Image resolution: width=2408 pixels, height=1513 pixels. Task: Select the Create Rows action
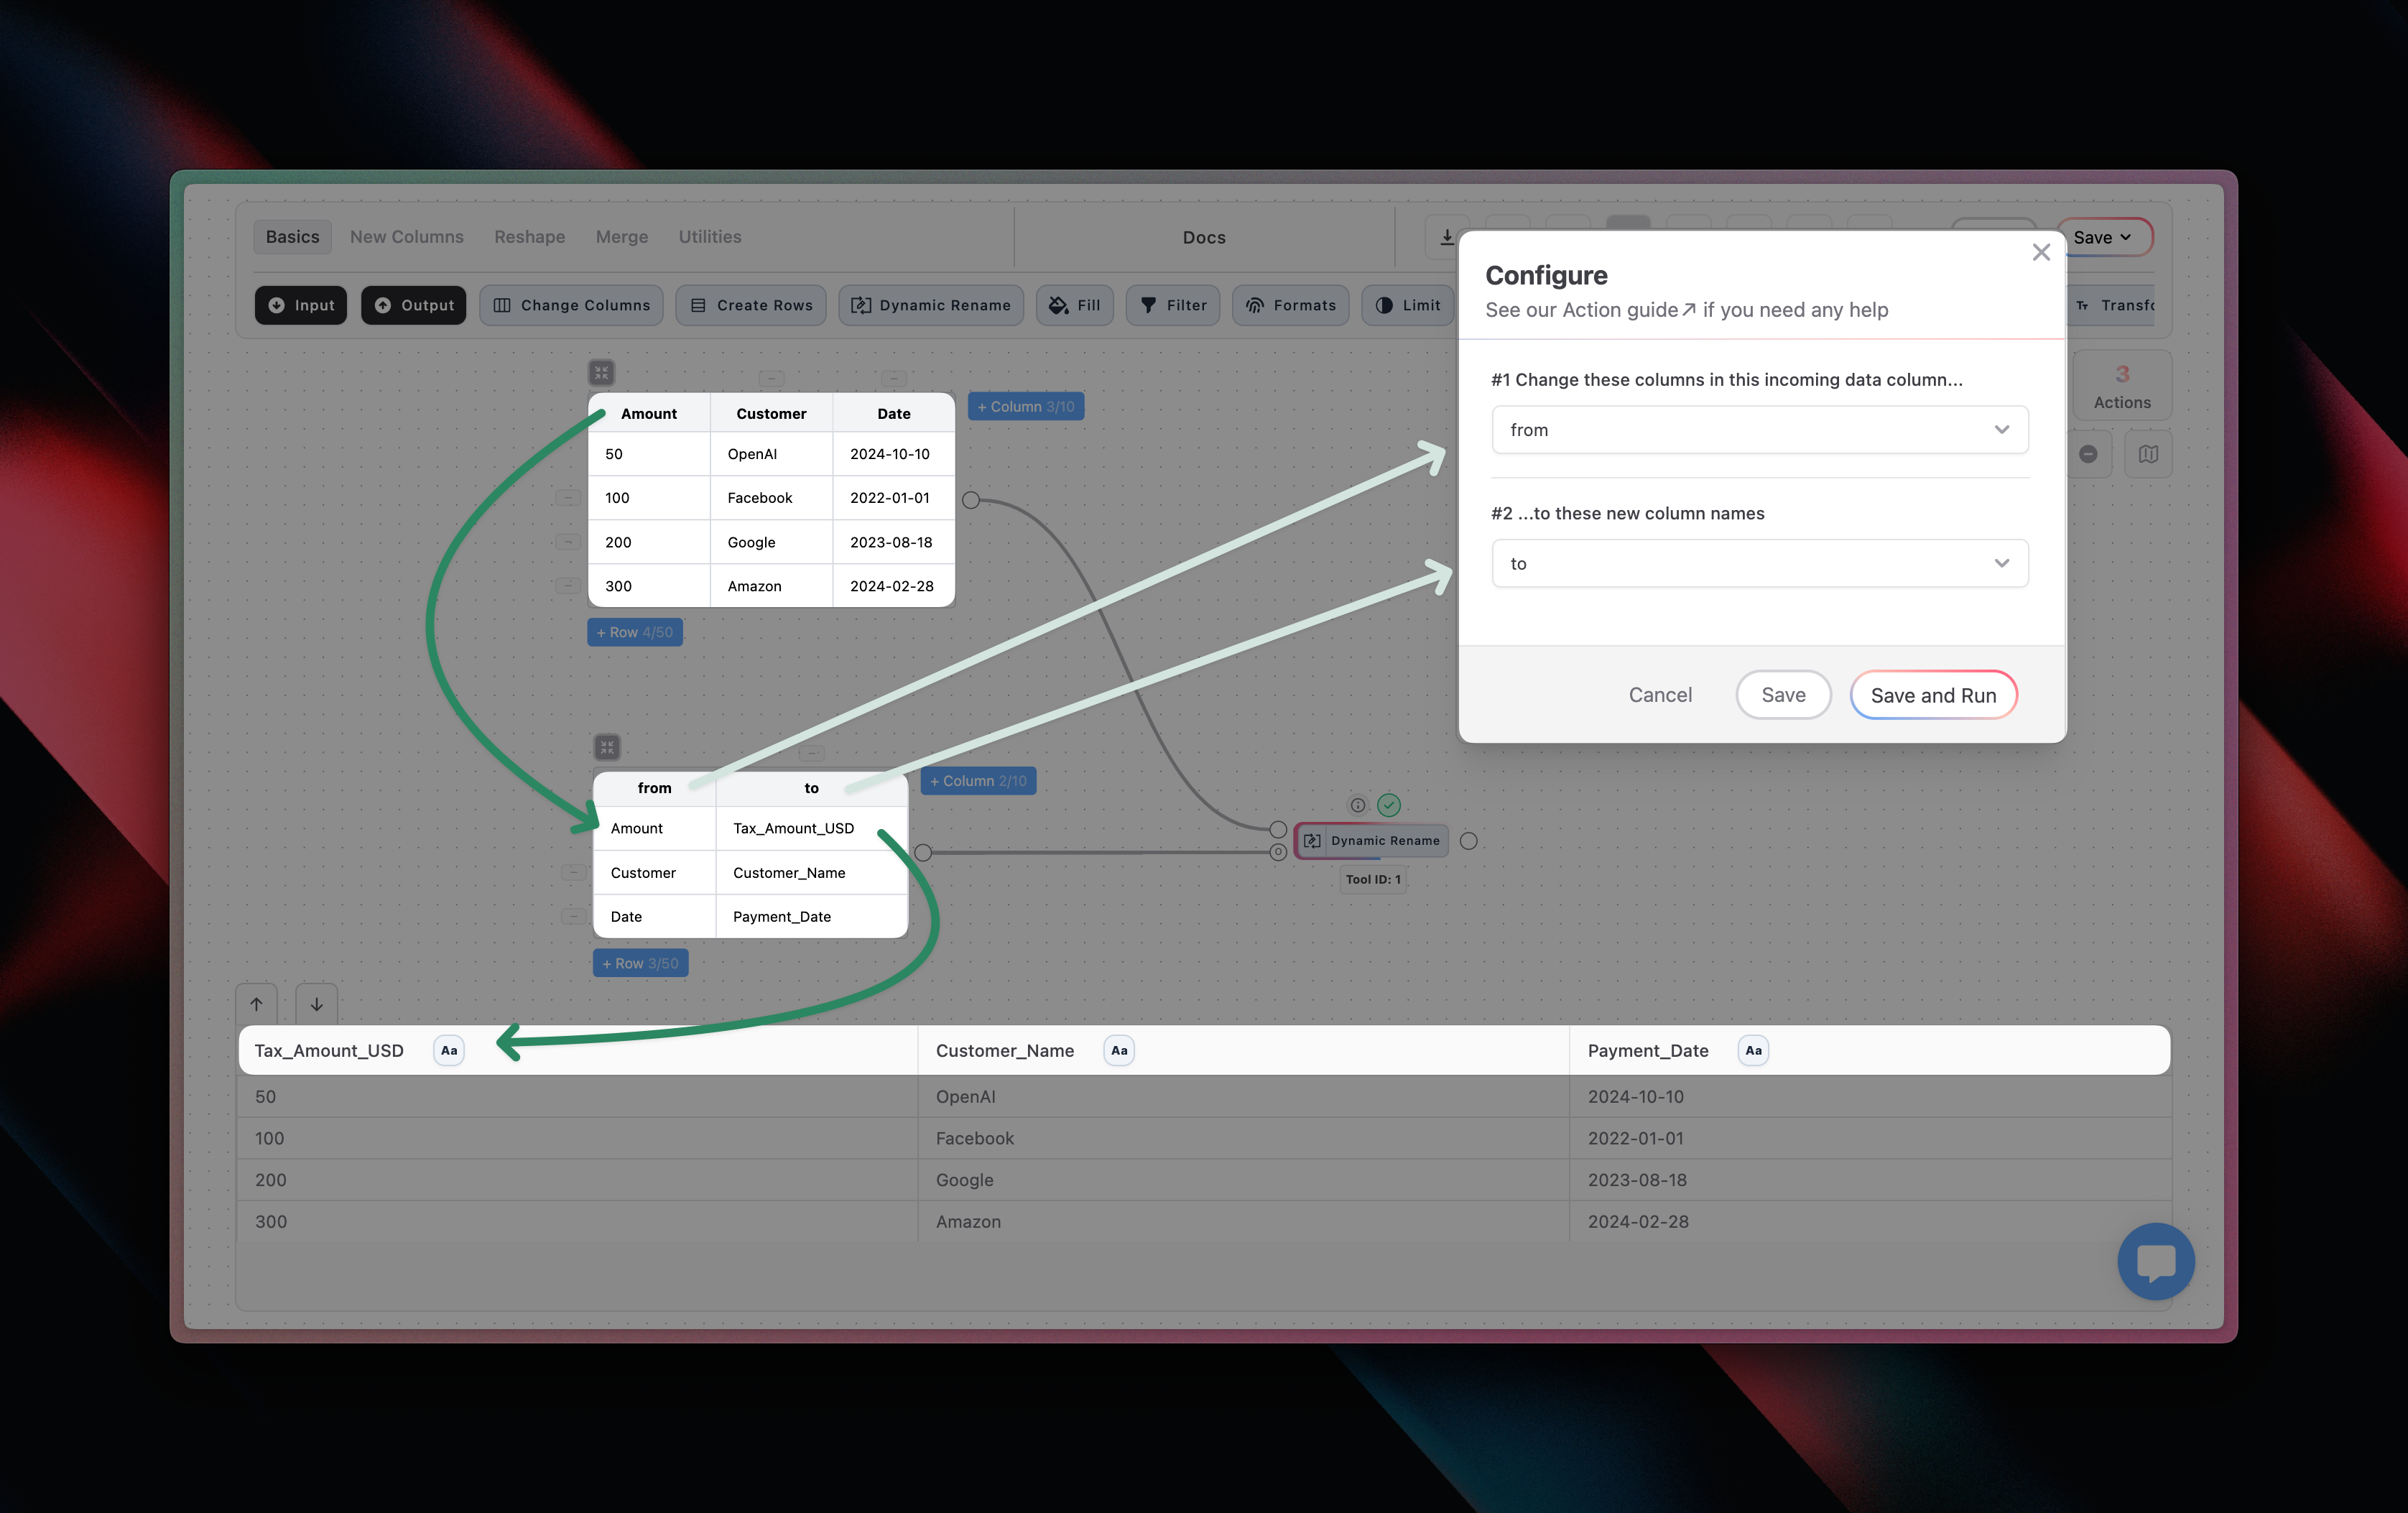tap(751, 305)
